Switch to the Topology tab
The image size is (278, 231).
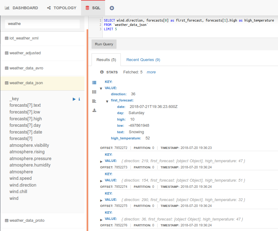[x=62, y=8]
